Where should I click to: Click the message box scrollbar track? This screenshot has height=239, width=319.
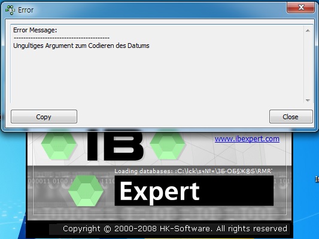click(308, 65)
